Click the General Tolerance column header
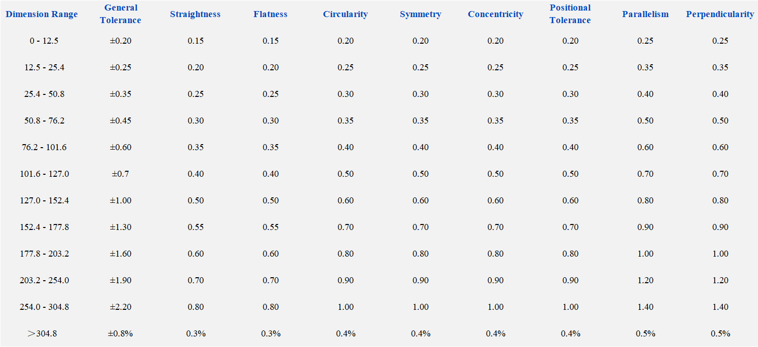The image size is (758, 347). pyautogui.click(x=121, y=14)
